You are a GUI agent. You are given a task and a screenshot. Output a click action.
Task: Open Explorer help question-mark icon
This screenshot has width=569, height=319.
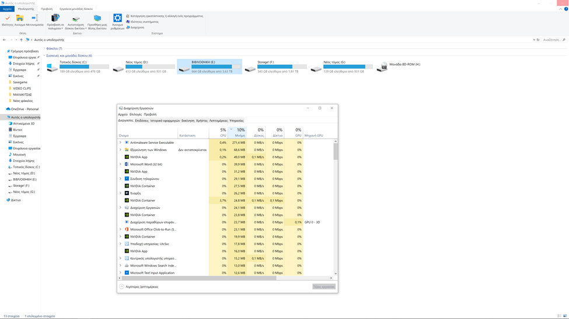565,9
